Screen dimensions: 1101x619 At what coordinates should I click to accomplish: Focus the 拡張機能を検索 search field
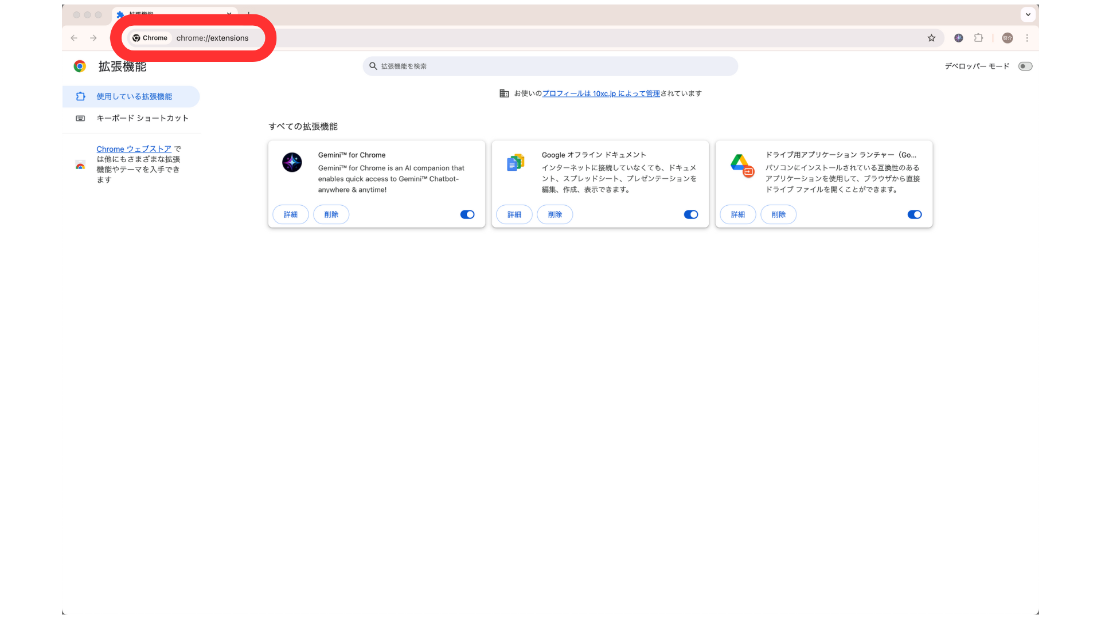pyautogui.click(x=550, y=66)
